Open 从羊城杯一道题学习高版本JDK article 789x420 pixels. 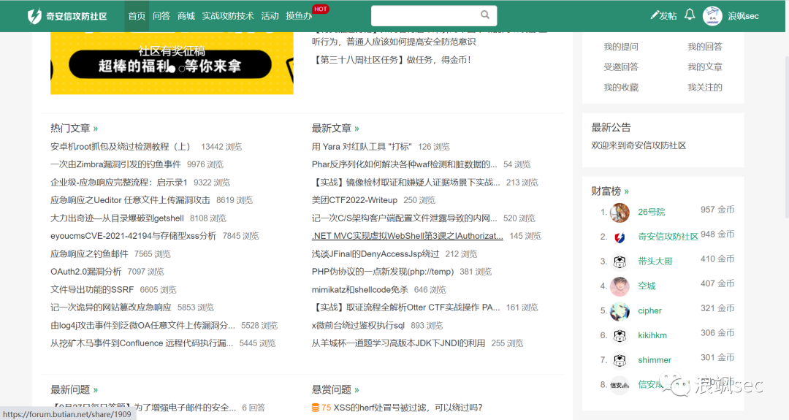tap(399, 343)
